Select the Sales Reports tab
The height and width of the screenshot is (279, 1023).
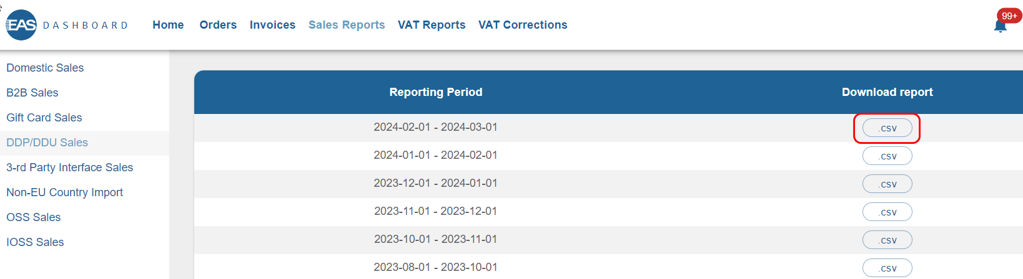(x=347, y=25)
